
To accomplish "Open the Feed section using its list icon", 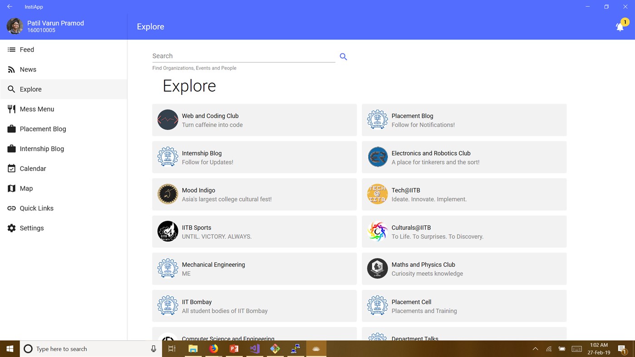I will [11, 49].
